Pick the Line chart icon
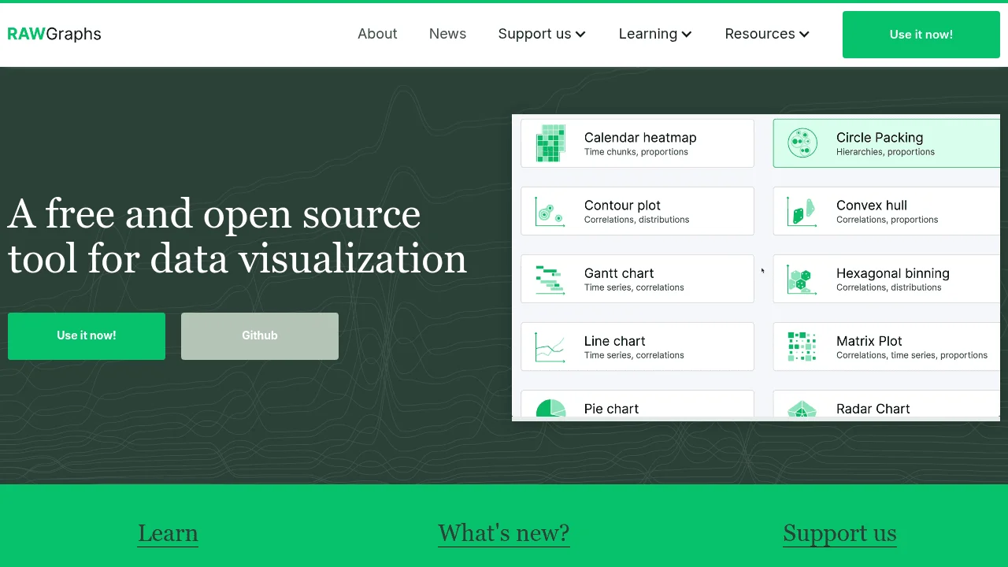This screenshot has width=1008, height=567. point(550,346)
